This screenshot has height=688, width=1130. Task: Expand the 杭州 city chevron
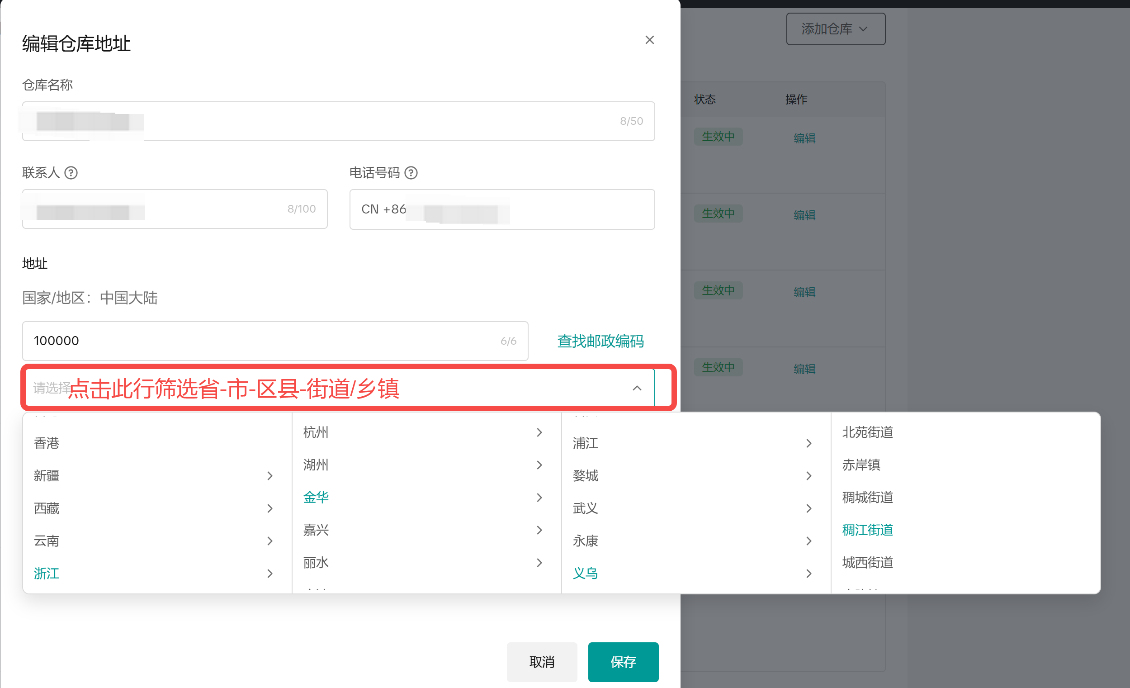tap(539, 432)
